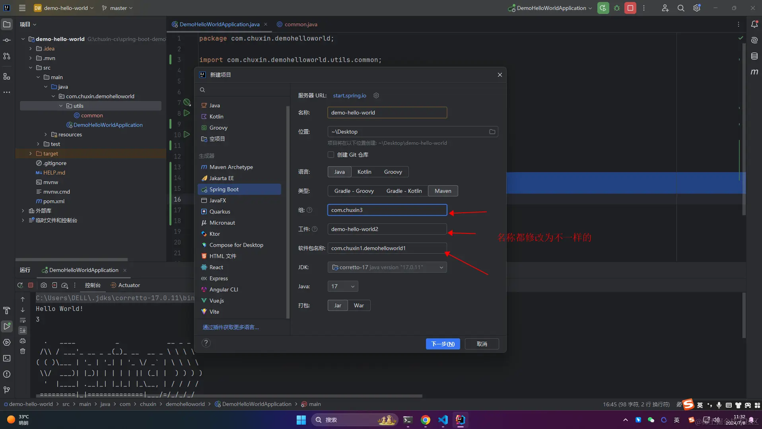Expand the .idea folder
Image resolution: width=762 pixels, height=429 pixels.
coord(31,49)
